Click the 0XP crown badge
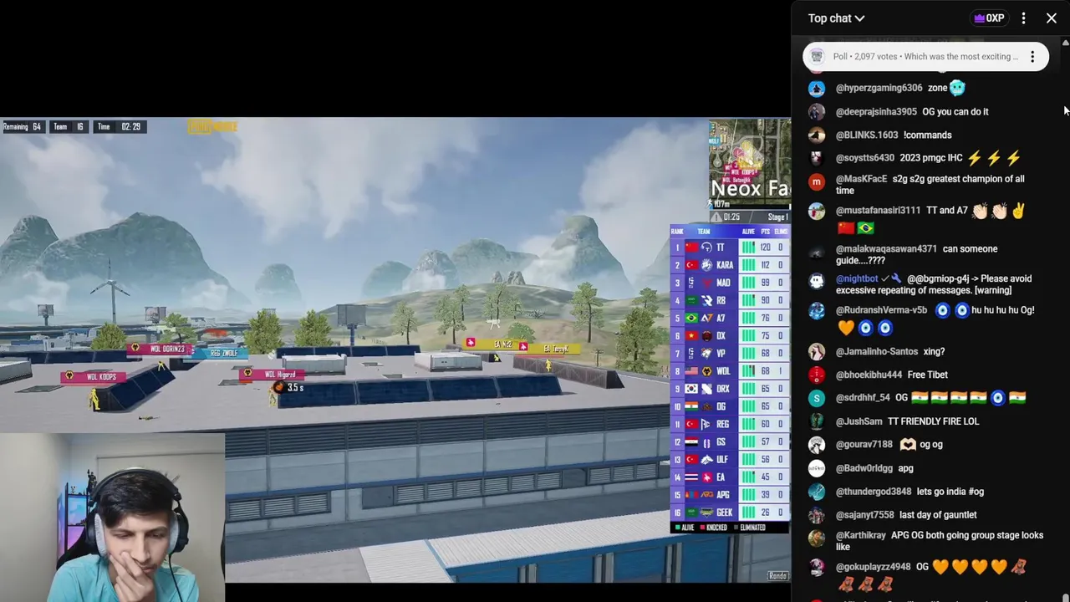 click(990, 18)
